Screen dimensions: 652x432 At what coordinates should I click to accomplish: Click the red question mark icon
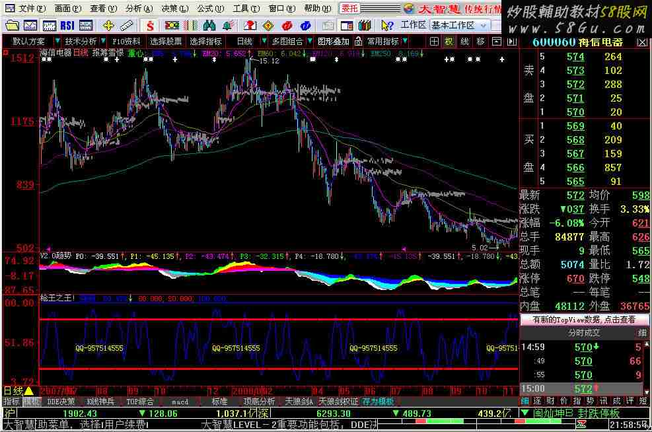click(250, 26)
